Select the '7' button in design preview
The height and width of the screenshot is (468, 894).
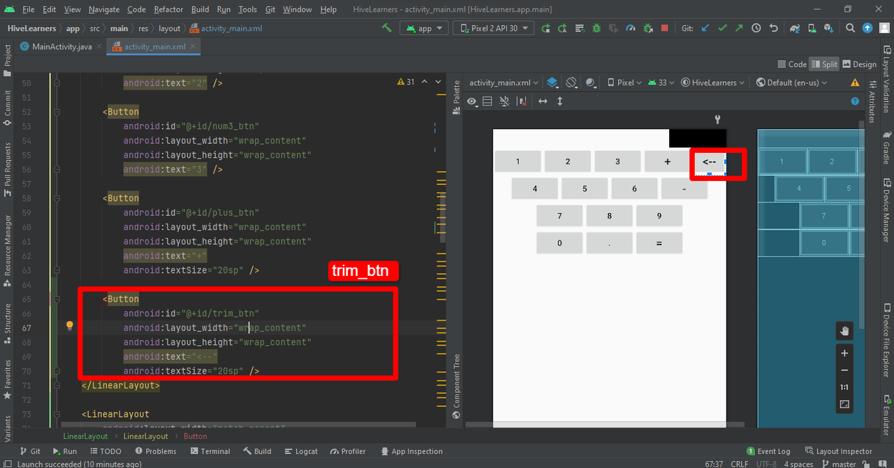pos(559,216)
